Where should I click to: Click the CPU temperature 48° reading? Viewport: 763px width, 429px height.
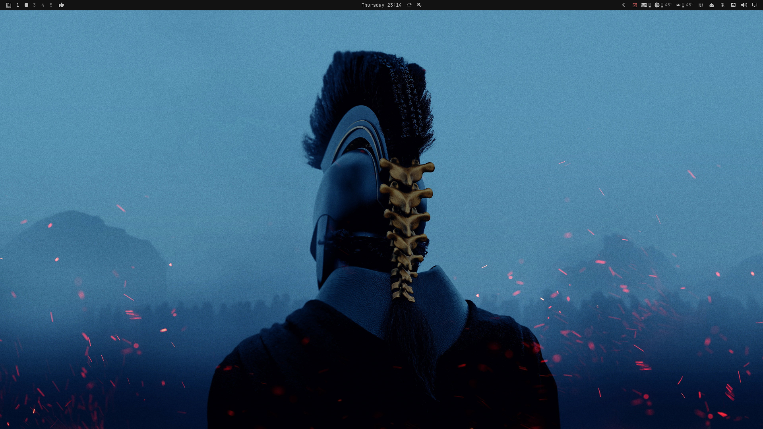[x=668, y=5]
